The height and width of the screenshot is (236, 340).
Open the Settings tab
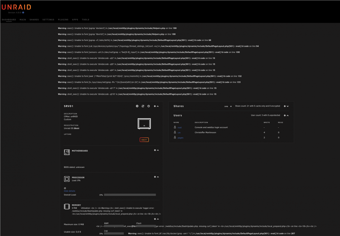click(48, 20)
